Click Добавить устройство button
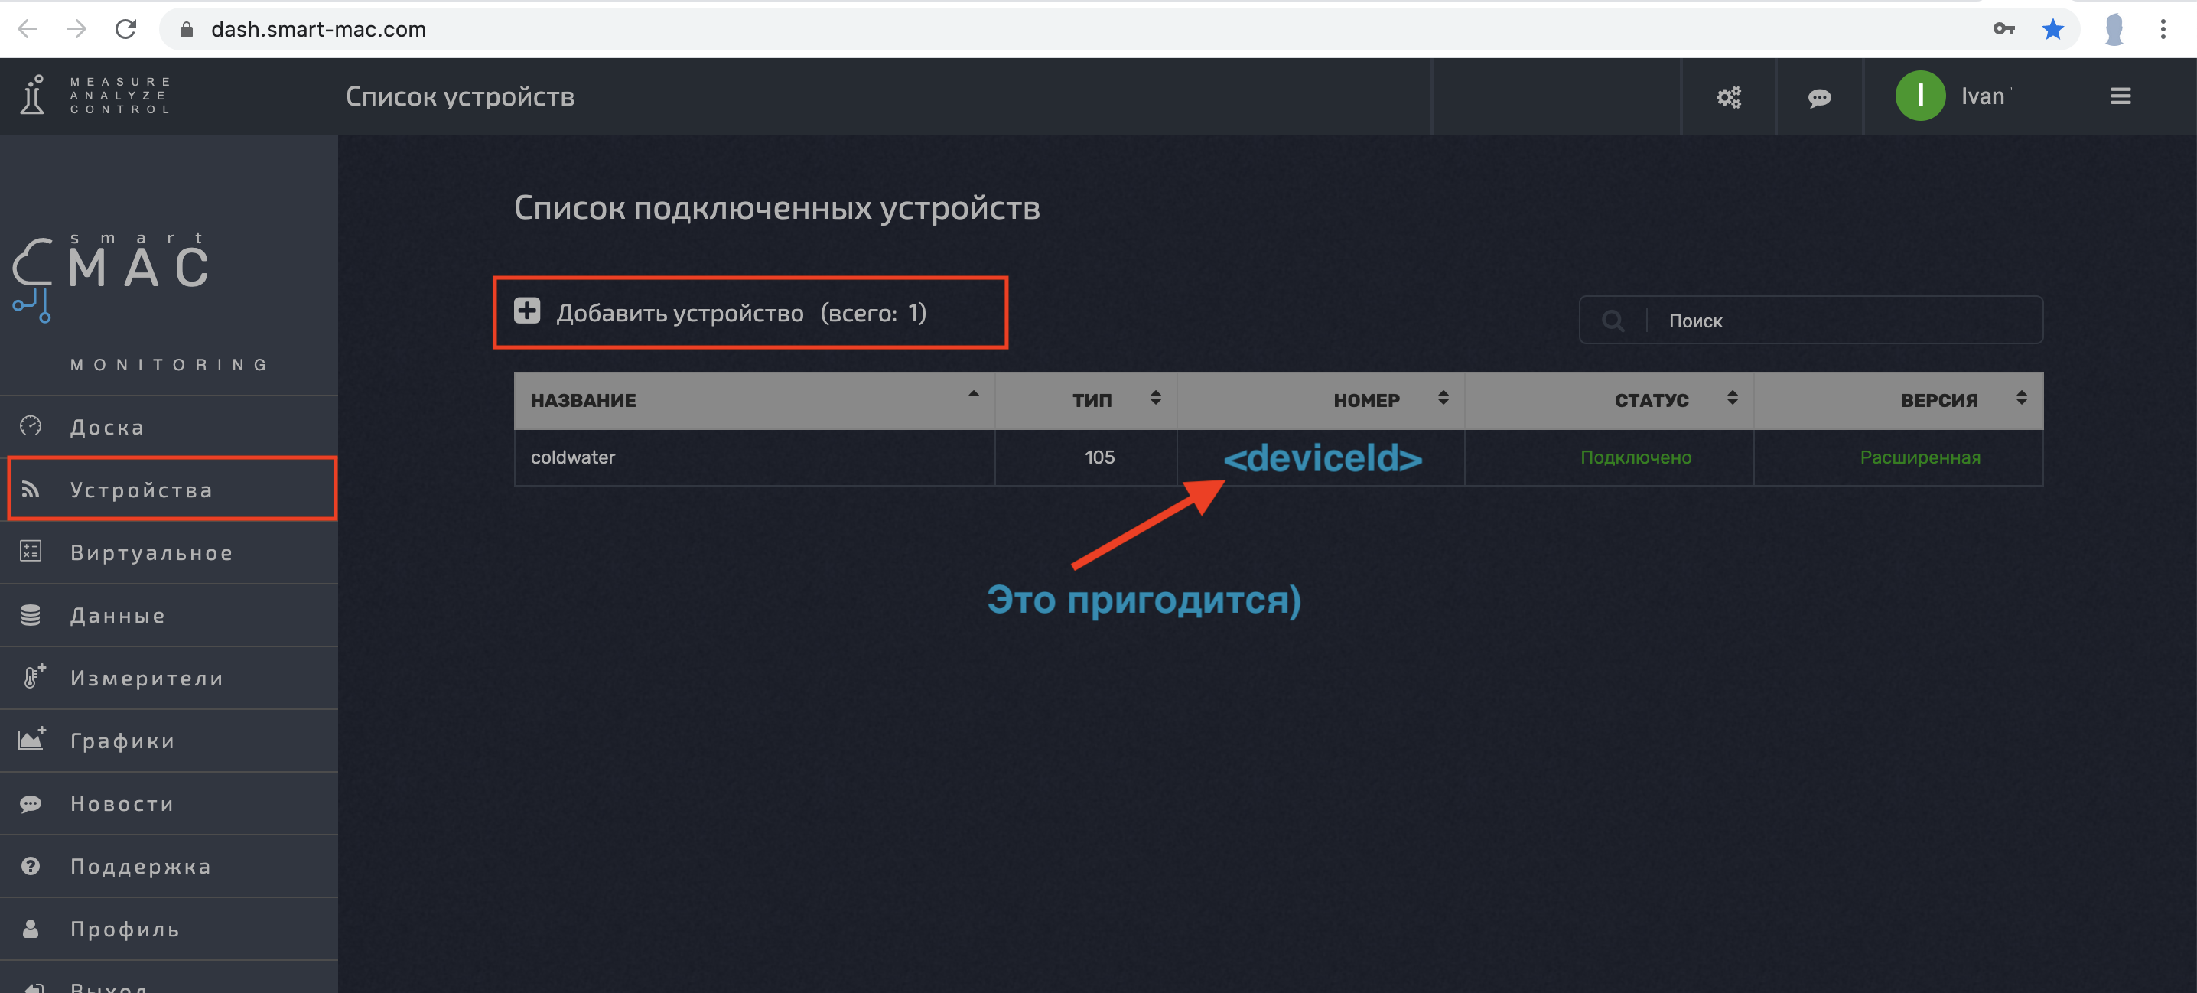Screen dimensions: 2197x993 [680, 313]
